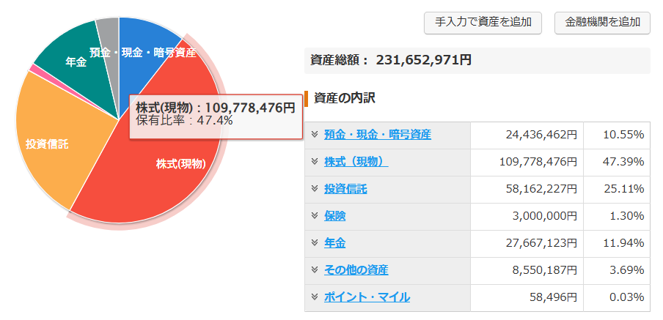Expand the 投資信託 row chevron
This screenshot has width=663, height=320.
(x=314, y=189)
